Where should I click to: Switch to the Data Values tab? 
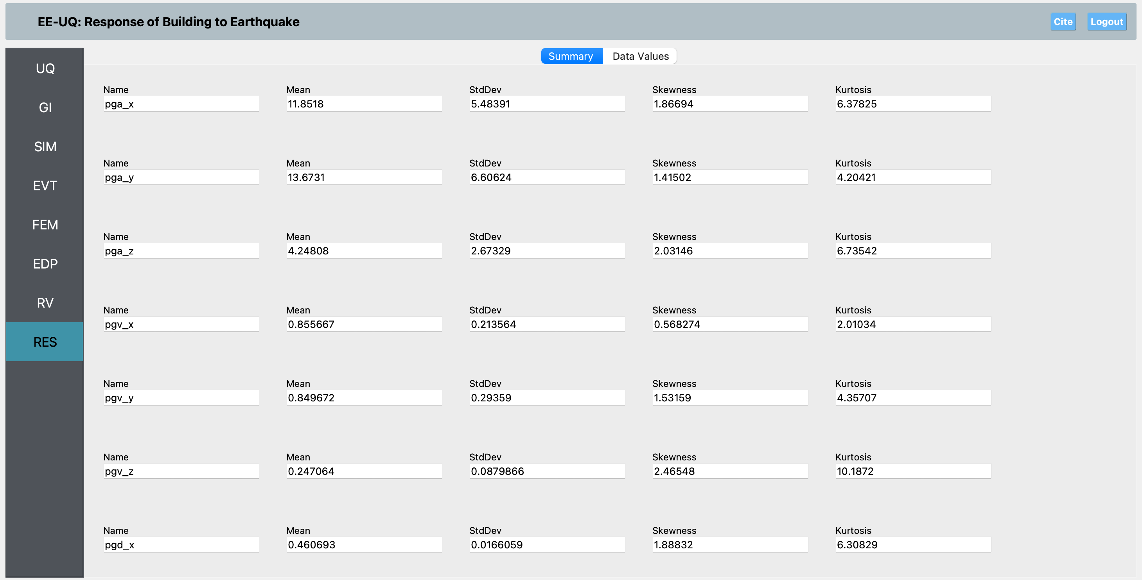coord(640,56)
